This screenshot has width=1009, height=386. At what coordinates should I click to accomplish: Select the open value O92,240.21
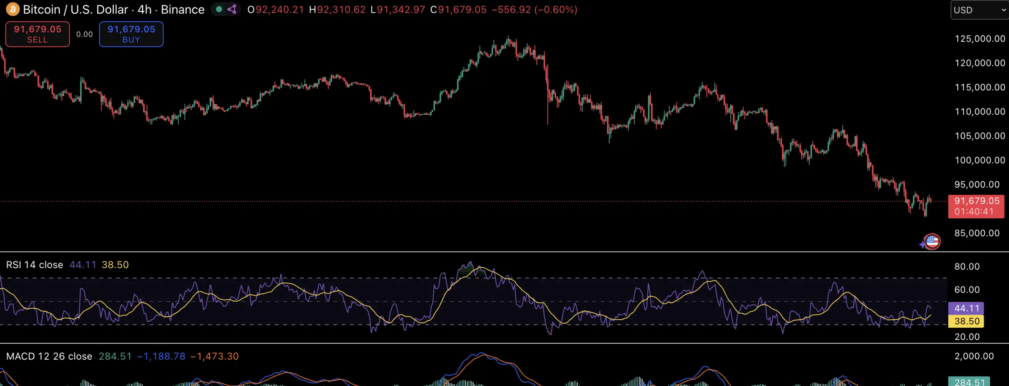pos(276,9)
